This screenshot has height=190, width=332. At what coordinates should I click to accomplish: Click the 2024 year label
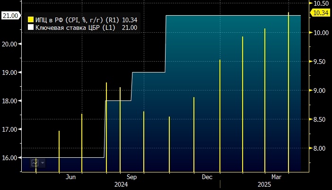[121, 185]
